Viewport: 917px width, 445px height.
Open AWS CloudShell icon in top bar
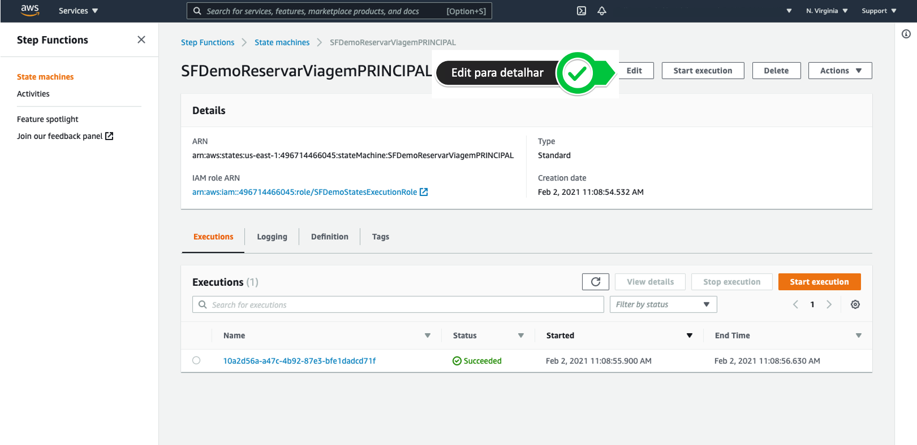coord(581,11)
